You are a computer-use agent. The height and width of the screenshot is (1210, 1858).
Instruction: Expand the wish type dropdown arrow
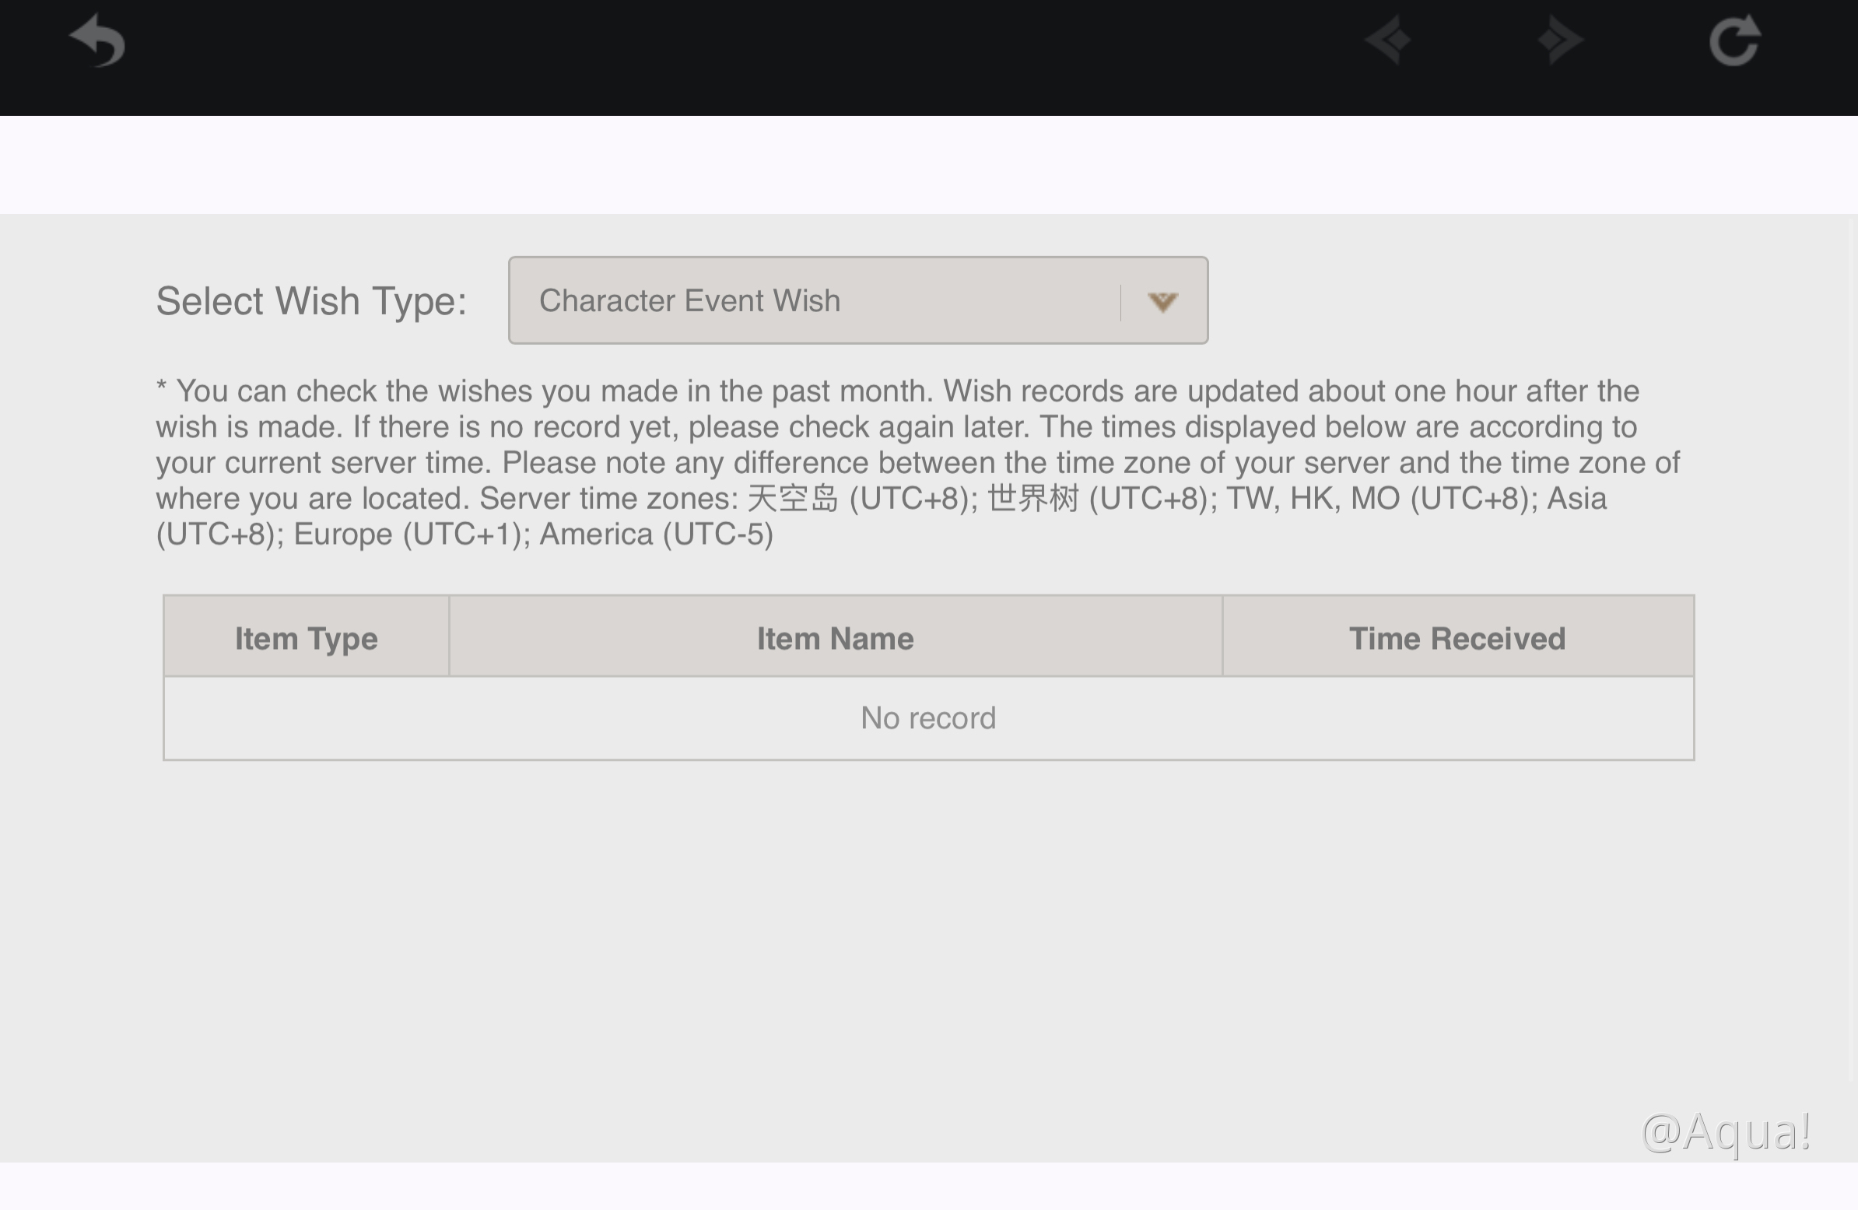point(1162,301)
